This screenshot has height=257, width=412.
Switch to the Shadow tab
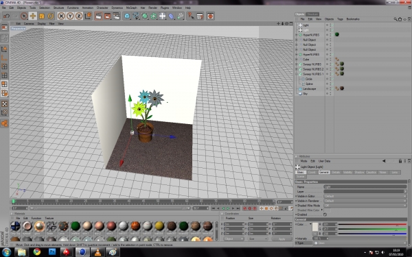359,172
